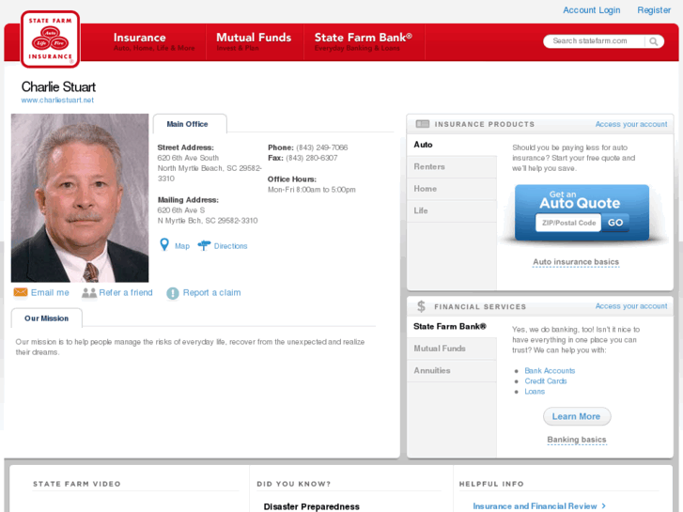Image resolution: width=683 pixels, height=512 pixels.
Task: Click the Did You Know? heading
Action: pos(293,484)
